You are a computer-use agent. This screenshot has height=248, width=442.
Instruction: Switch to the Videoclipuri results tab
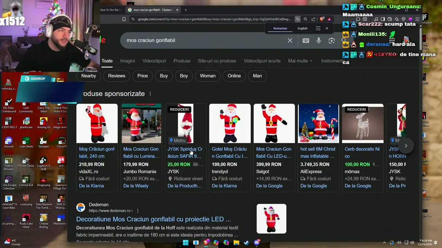[x=154, y=61]
